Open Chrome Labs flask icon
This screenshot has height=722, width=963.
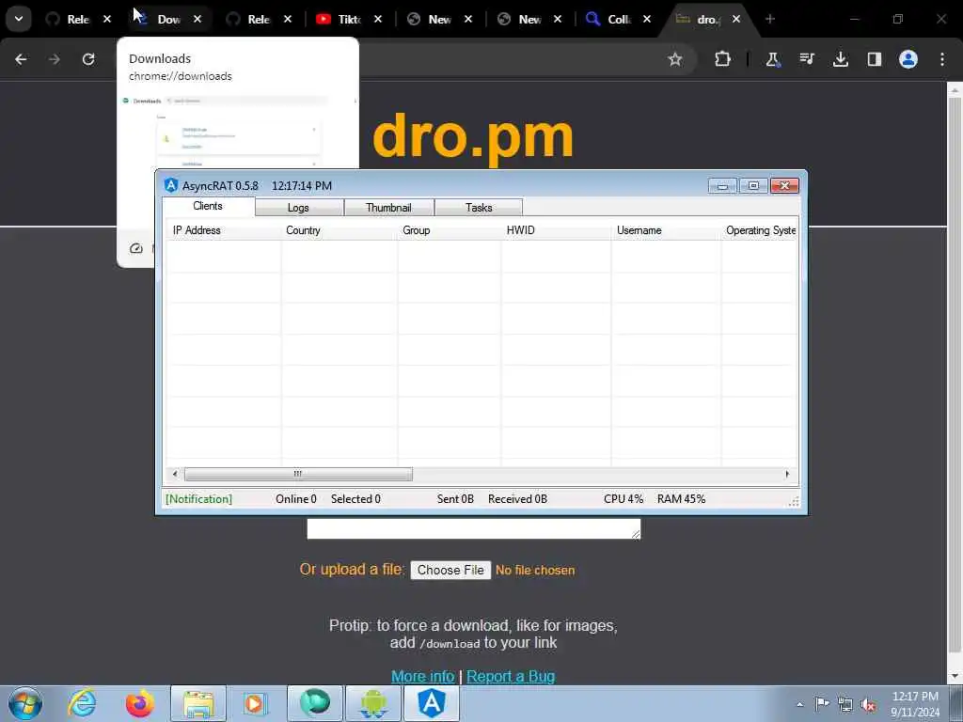[773, 59]
